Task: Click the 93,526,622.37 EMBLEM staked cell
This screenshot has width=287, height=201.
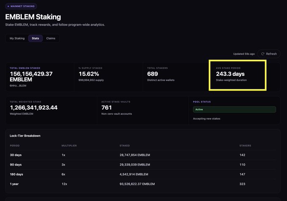Action: 137,184
